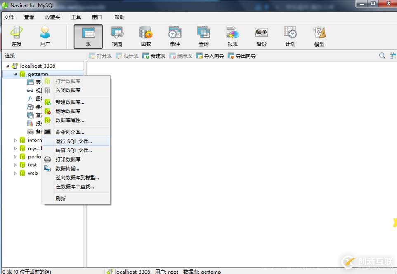Select the gettemp database
Viewport: 397px width, 274px height.
click(x=38, y=74)
